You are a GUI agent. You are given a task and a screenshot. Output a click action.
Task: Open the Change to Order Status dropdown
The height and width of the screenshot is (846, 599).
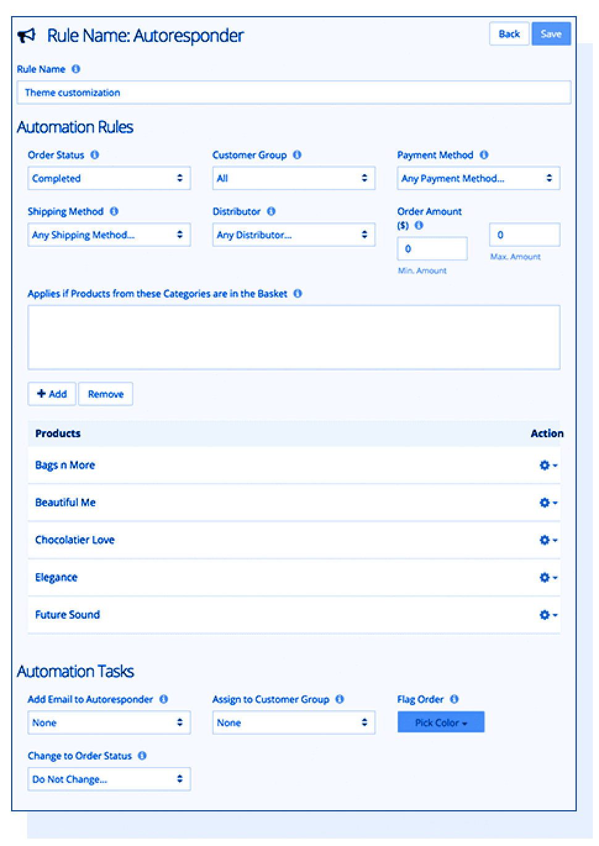[x=109, y=779]
